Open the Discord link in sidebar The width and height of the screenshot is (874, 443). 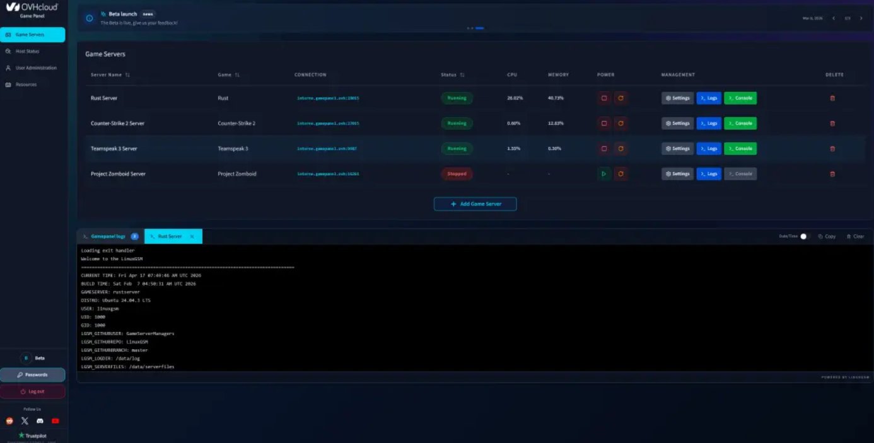(x=40, y=421)
